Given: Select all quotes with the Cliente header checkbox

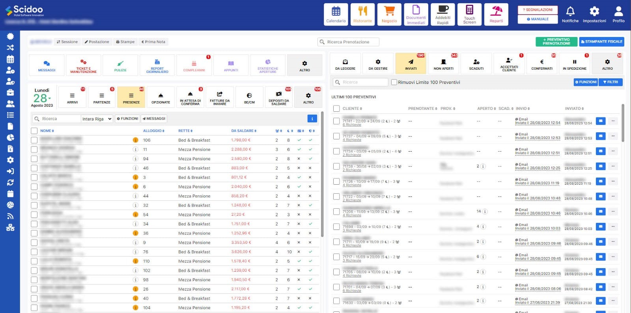Looking at the screenshot, I should click(336, 109).
